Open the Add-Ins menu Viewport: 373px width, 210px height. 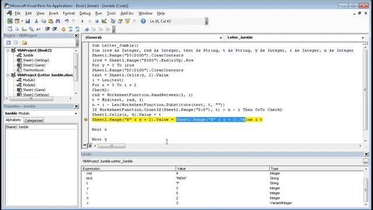tap(127, 13)
